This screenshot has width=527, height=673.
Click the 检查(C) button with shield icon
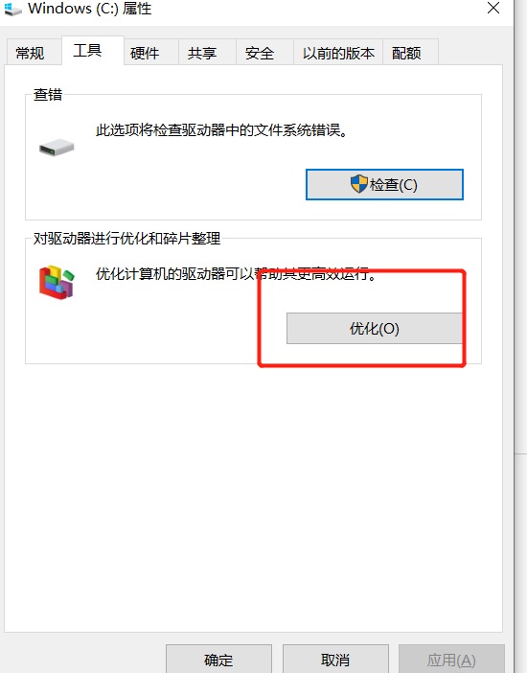[x=384, y=185]
